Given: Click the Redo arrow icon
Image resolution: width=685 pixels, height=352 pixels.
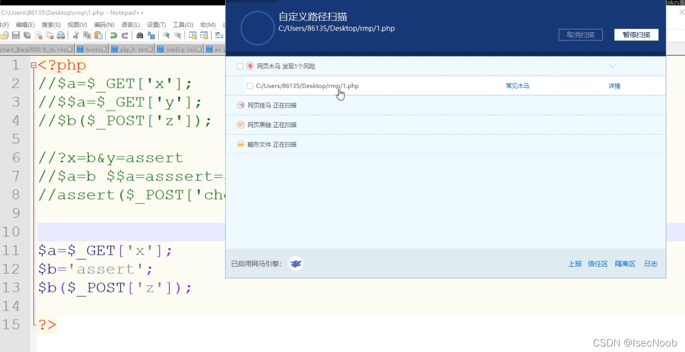Looking at the screenshot, I should click(124, 36).
